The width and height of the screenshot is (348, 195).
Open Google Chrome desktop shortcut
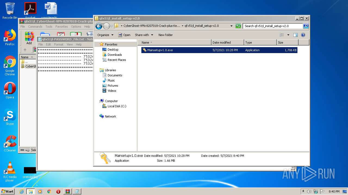pyautogui.click(x=10, y=66)
